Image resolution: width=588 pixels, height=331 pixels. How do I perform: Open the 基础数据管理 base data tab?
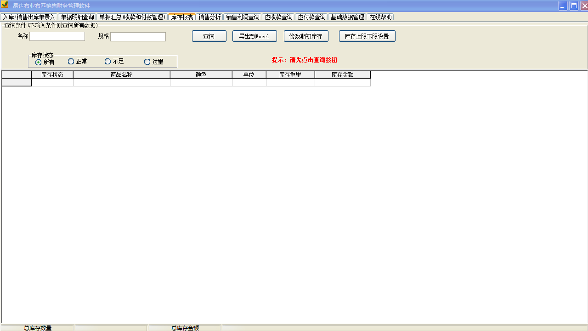[x=347, y=17]
